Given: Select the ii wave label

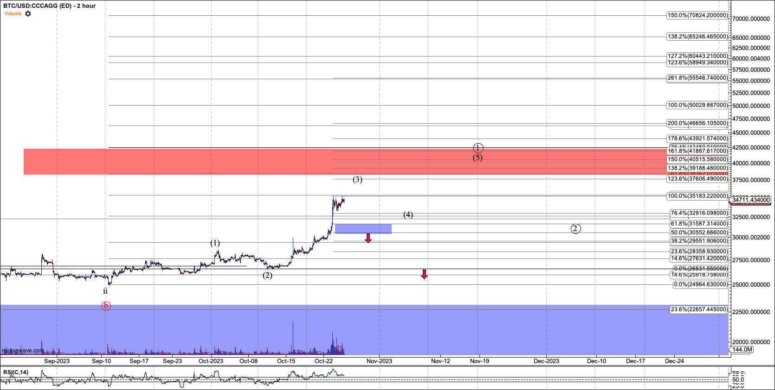Looking at the screenshot, I should tap(105, 291).
